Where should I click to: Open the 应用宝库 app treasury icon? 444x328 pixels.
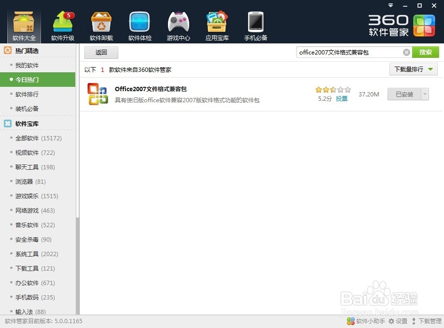(217, 26)
